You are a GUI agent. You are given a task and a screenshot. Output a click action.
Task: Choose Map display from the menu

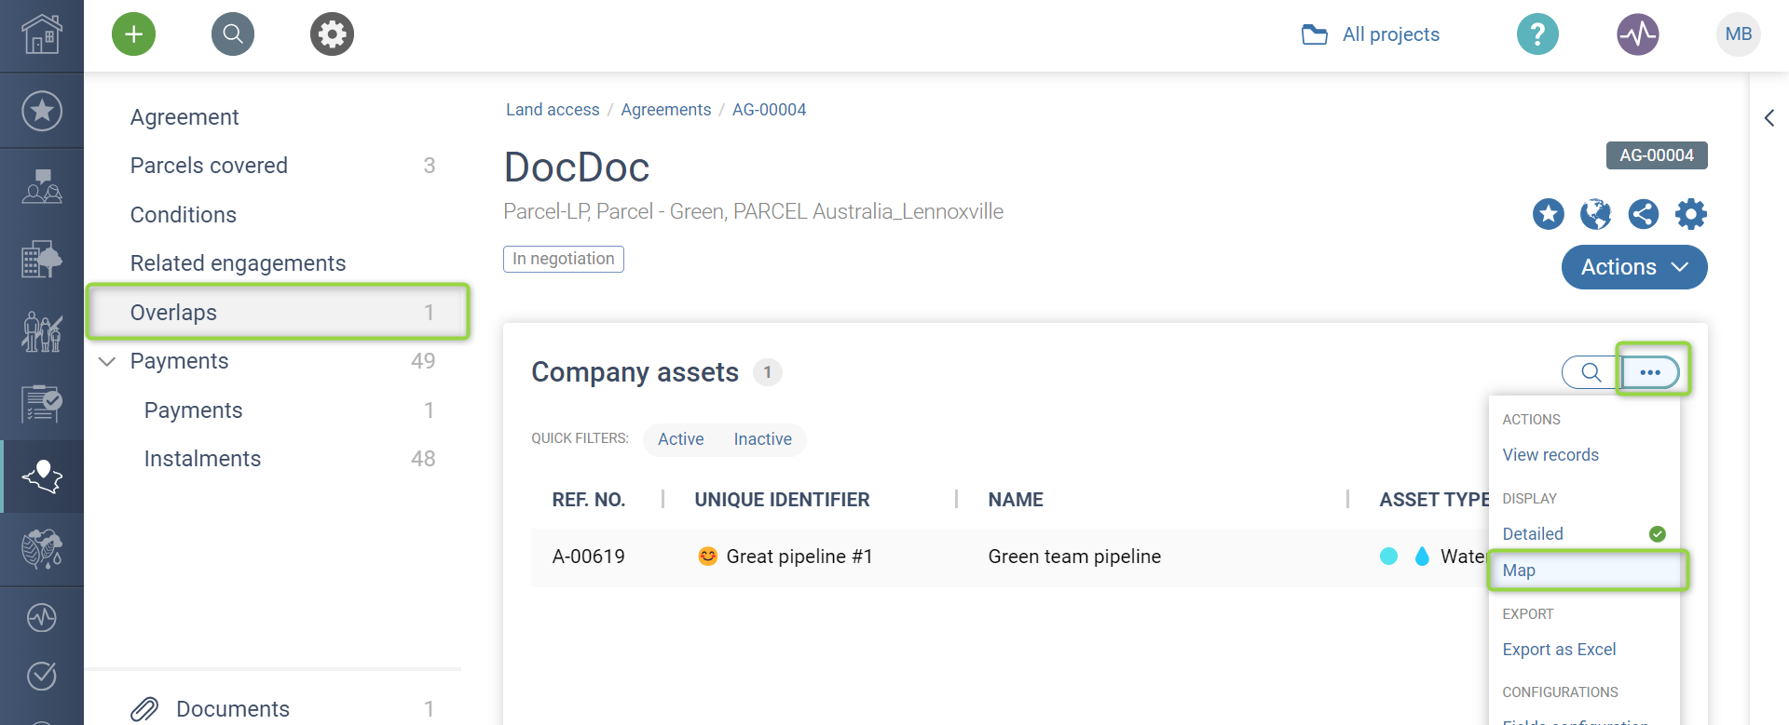point(1519,571)
